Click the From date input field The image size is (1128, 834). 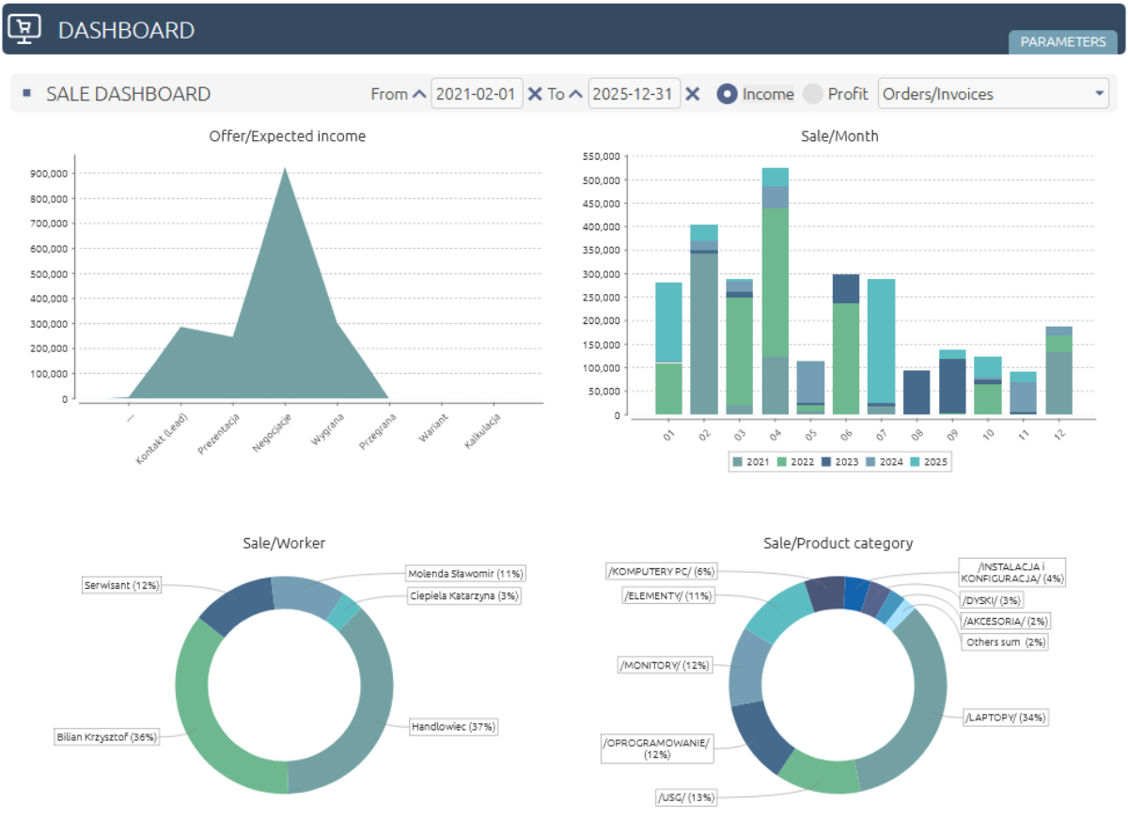[477, 94]
